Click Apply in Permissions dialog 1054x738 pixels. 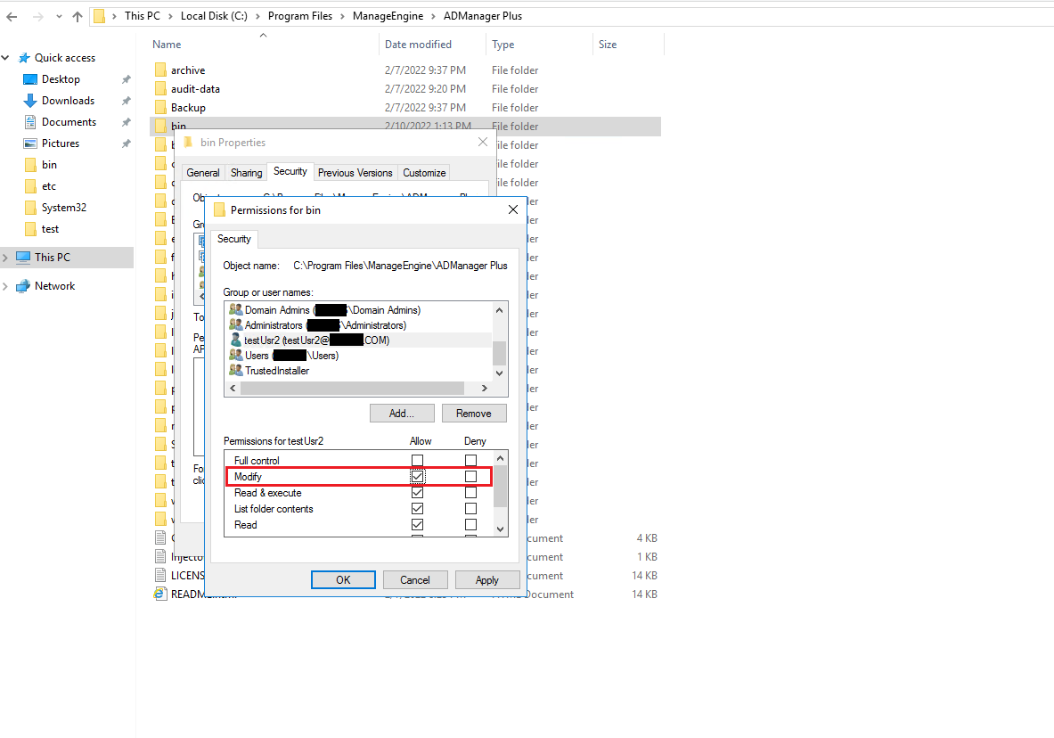pos(487,580)
